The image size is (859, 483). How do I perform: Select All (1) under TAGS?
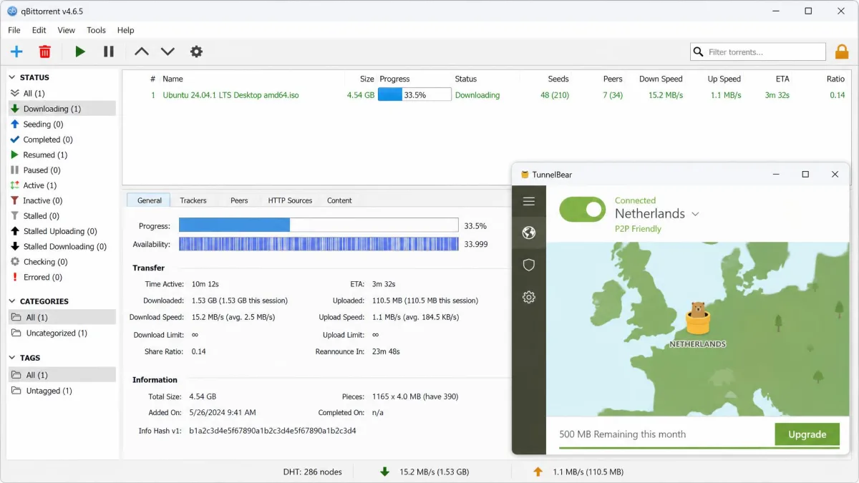[62, 375]
